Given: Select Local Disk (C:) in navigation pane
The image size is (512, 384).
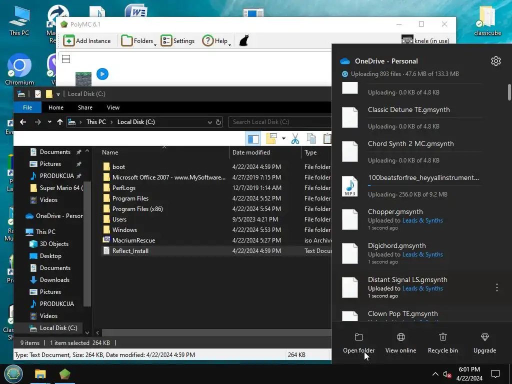Looking at the screenshot, I should click(x=53, y=328).
